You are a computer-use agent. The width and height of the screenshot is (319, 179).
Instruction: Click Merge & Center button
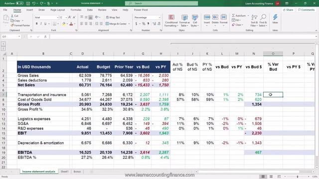tap(116, 24)
